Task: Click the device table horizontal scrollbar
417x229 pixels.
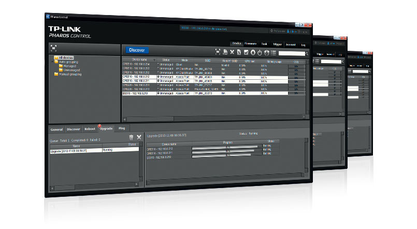Action: [150, 119]
